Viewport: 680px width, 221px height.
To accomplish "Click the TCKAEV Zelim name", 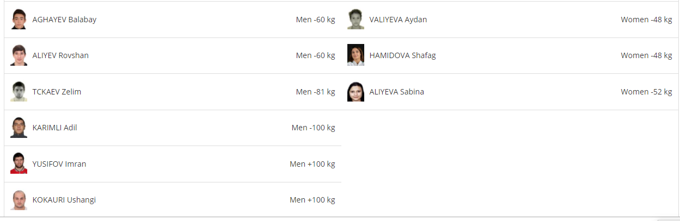I will [57, 92].
